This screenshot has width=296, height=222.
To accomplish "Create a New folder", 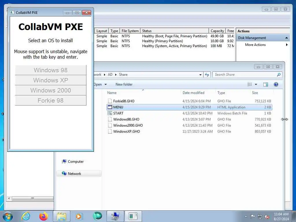I will [124, 84].
